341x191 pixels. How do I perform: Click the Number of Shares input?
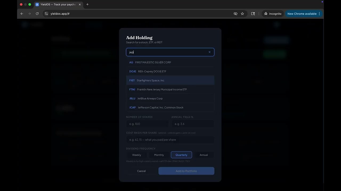[147, 124]
